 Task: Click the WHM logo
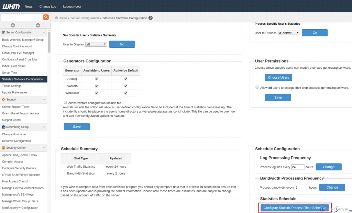(x=11, y=7)
